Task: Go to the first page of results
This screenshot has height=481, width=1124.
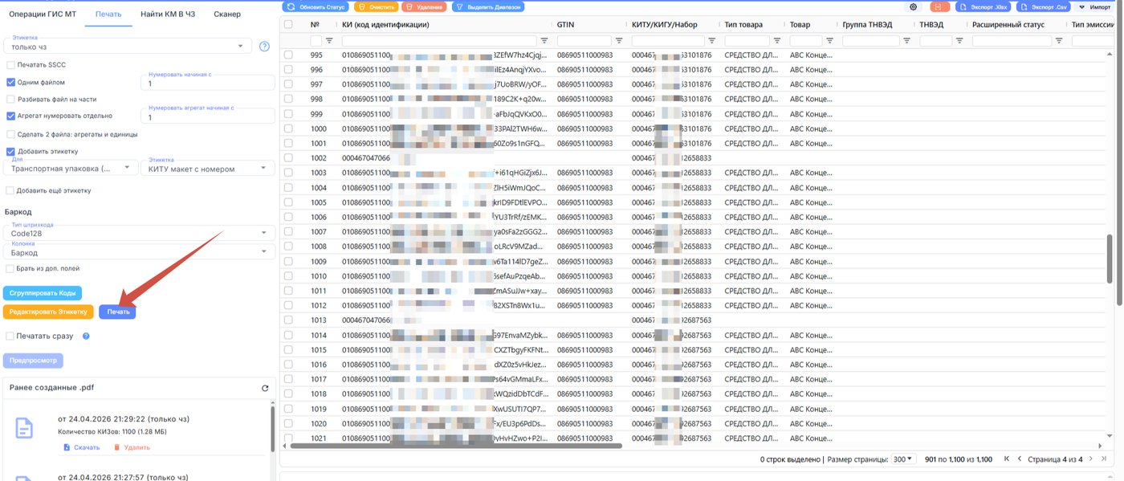Action: (x=1007, y=459)
